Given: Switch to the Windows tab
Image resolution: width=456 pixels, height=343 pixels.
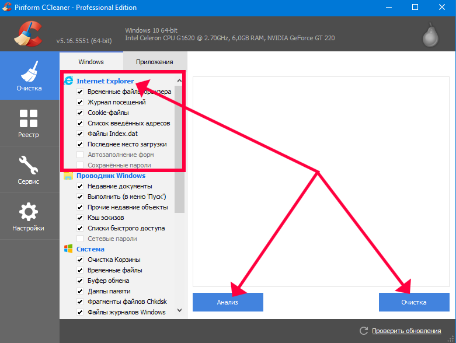Looking at the screenshot, I should [x=91, y=62].
